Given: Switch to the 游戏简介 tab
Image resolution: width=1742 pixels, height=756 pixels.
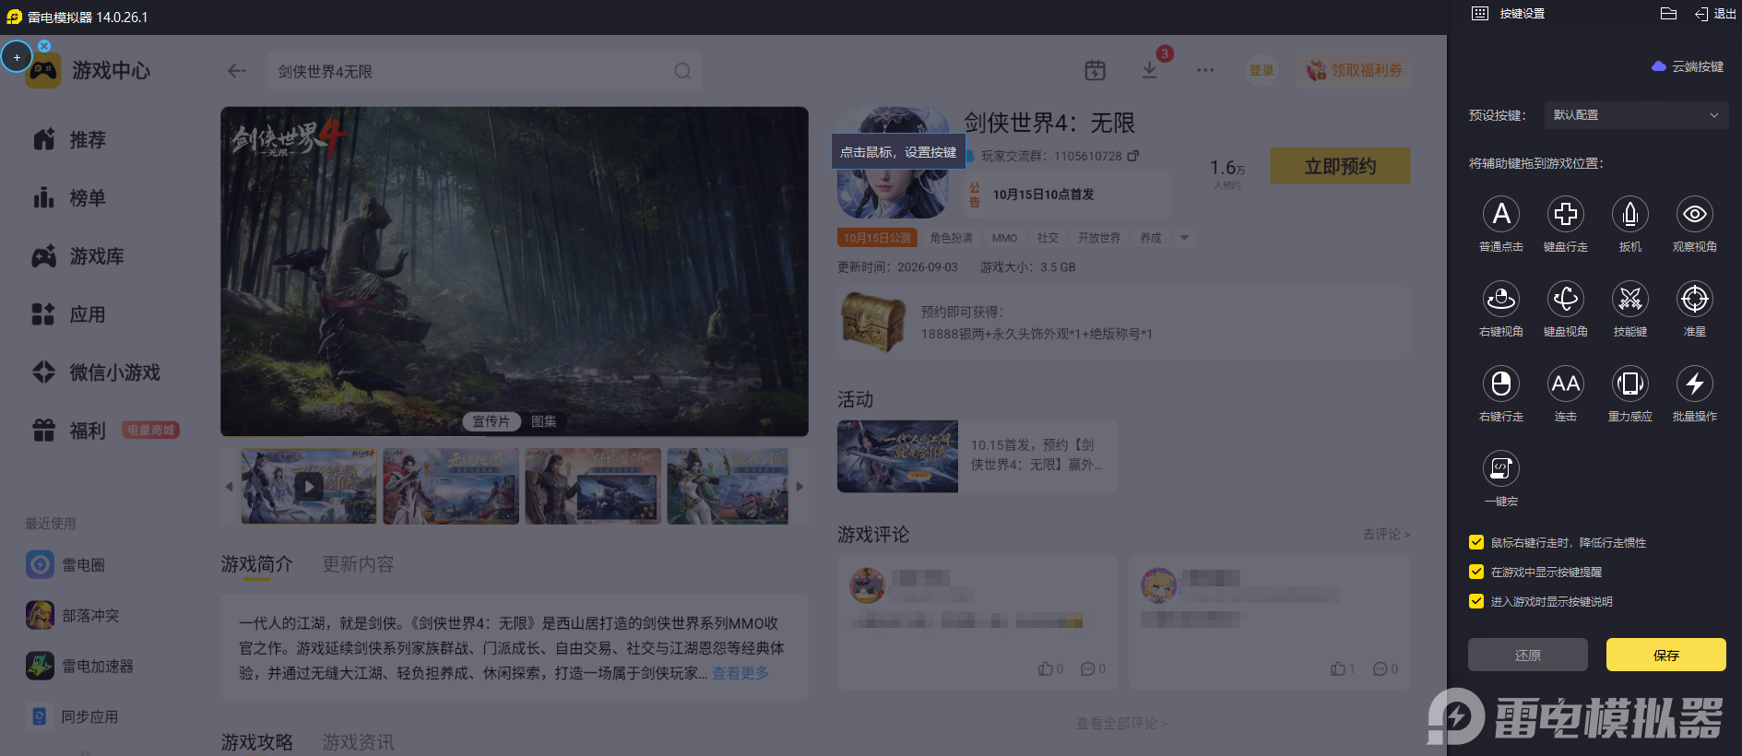Looking at the screenshot, I should [x=256, y=564].
